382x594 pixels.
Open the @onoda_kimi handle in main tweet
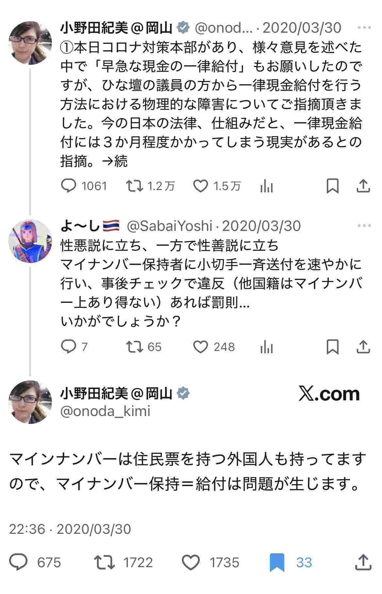(x=105, y=411)
